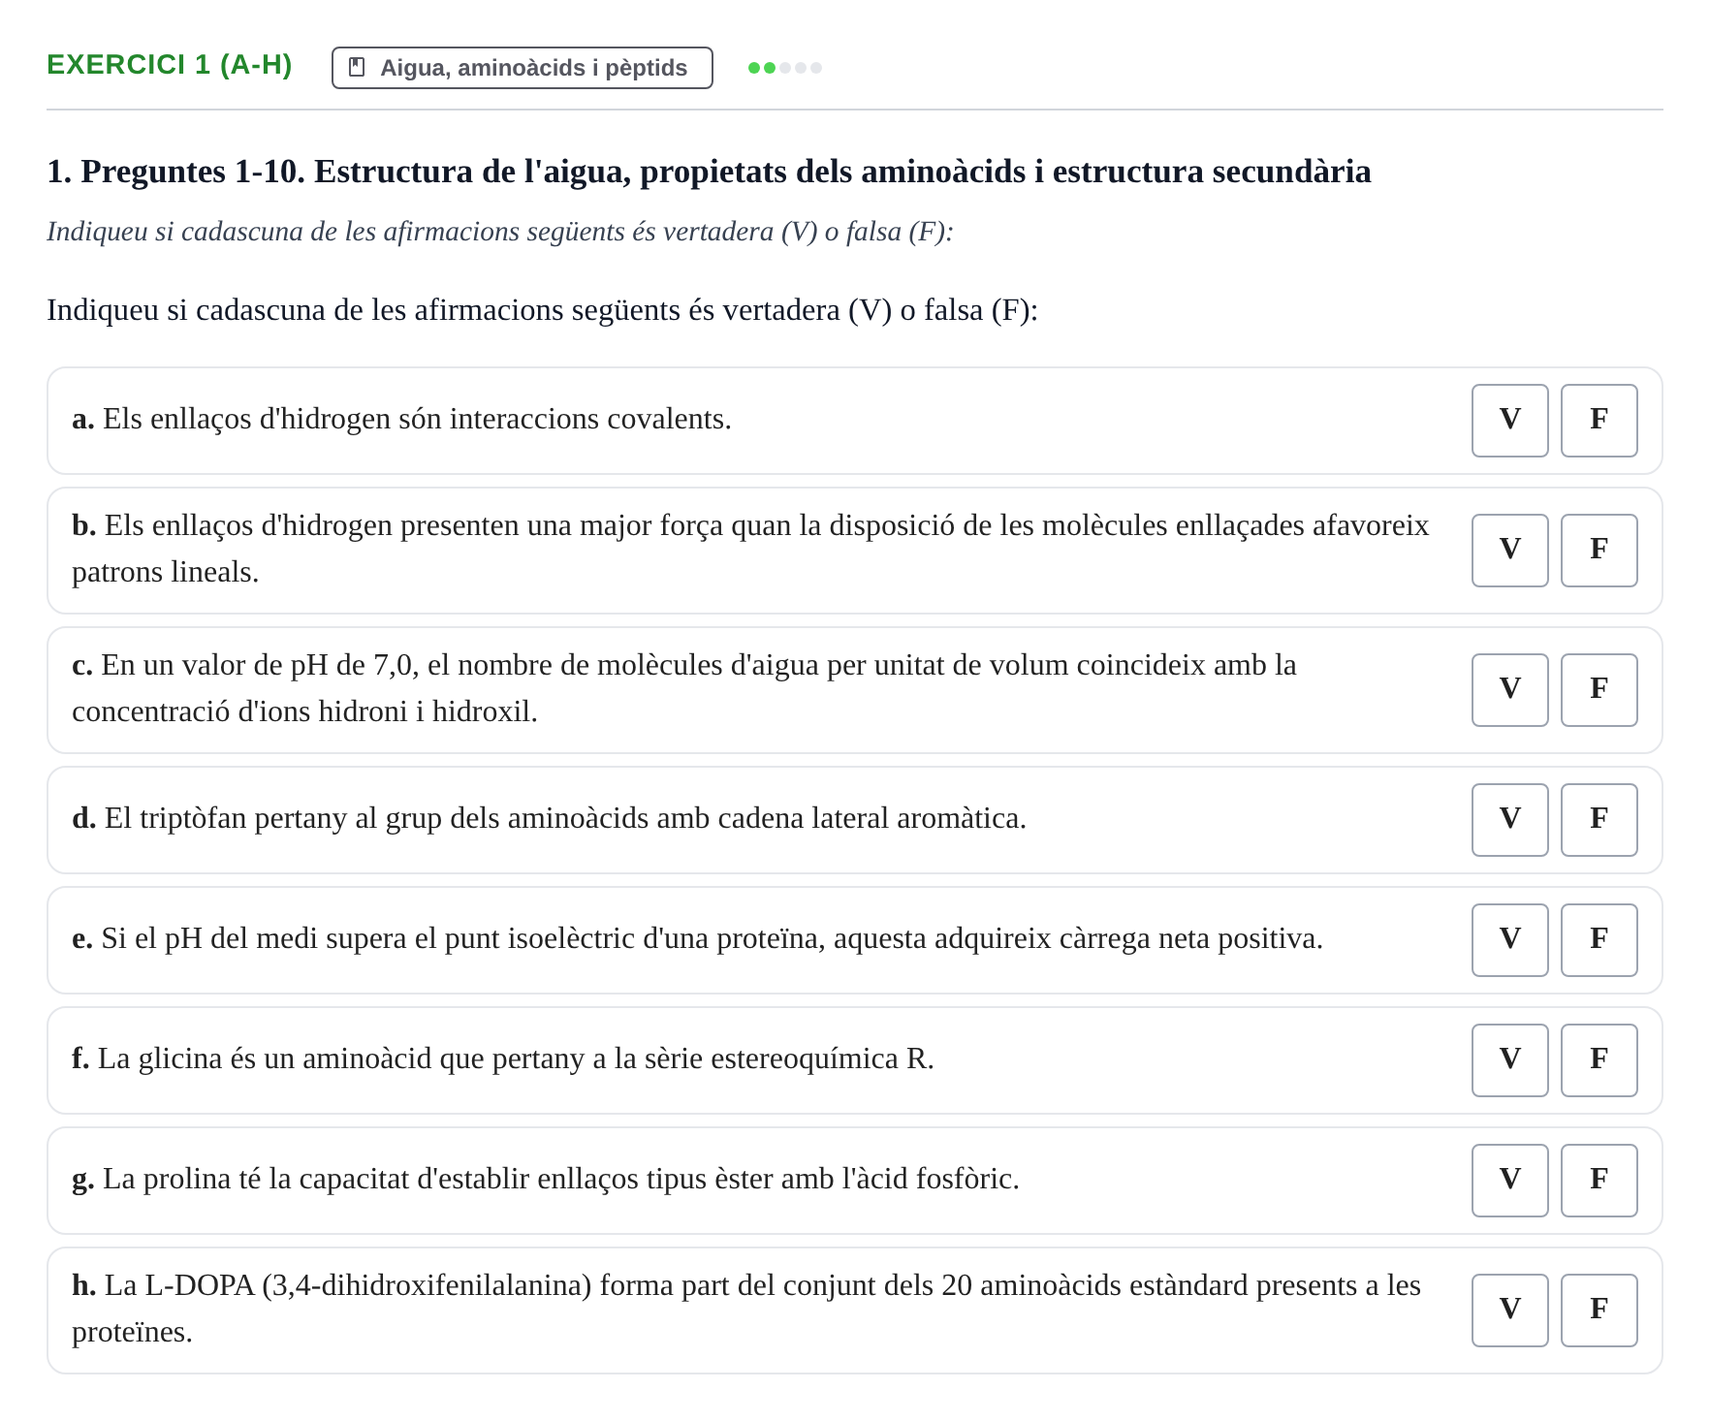Click the difficulty dots indicator

click(785, 68)
